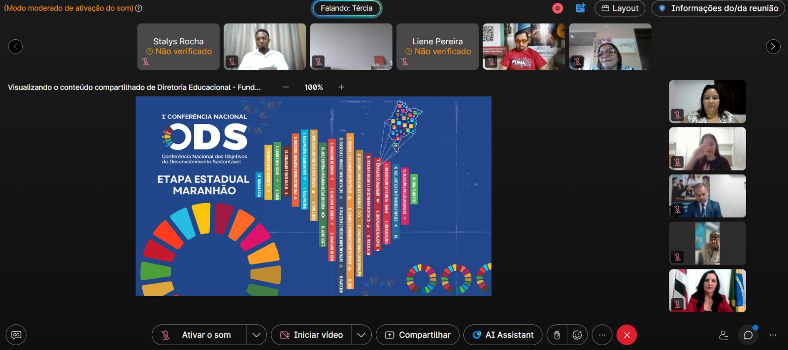788x350 pixels.
Task: Zoom in shared content with plus button
Action: [341, 87]
